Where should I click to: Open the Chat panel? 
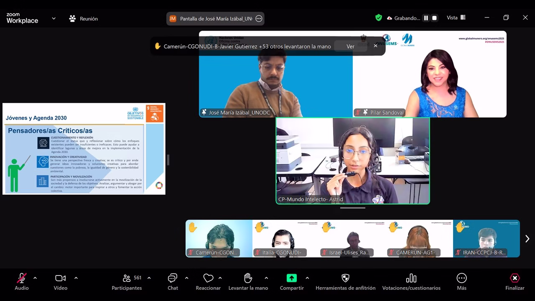tap(172, 278)
